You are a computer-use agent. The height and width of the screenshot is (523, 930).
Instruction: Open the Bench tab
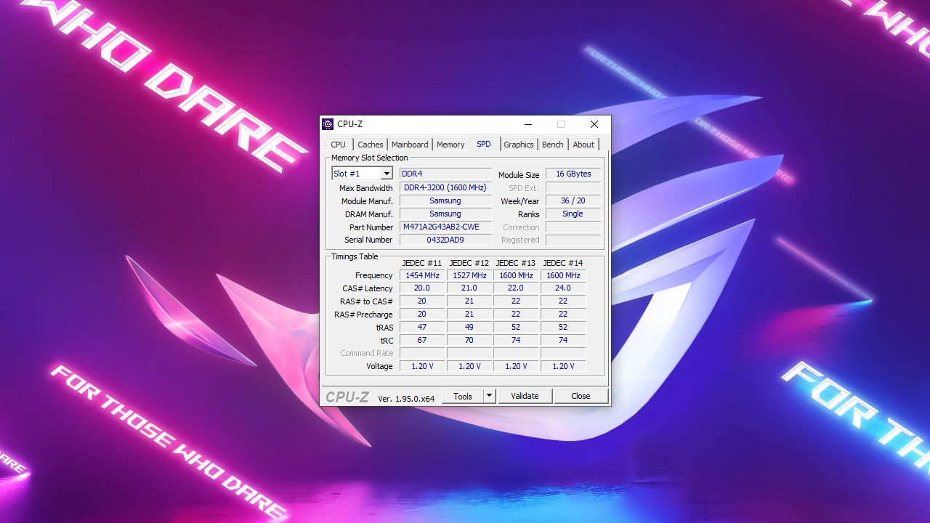[552, 144]
